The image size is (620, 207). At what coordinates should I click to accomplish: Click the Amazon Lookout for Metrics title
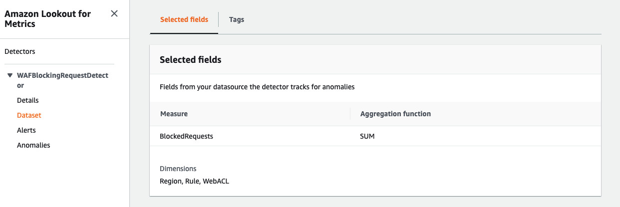point(48,18)
